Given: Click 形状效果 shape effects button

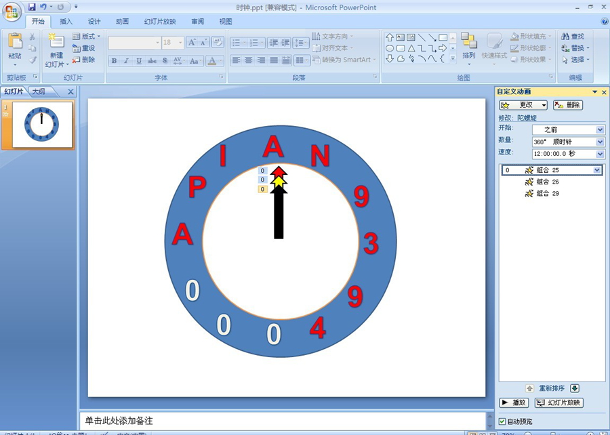Looking at the screenshot, I should coord(531,60).
